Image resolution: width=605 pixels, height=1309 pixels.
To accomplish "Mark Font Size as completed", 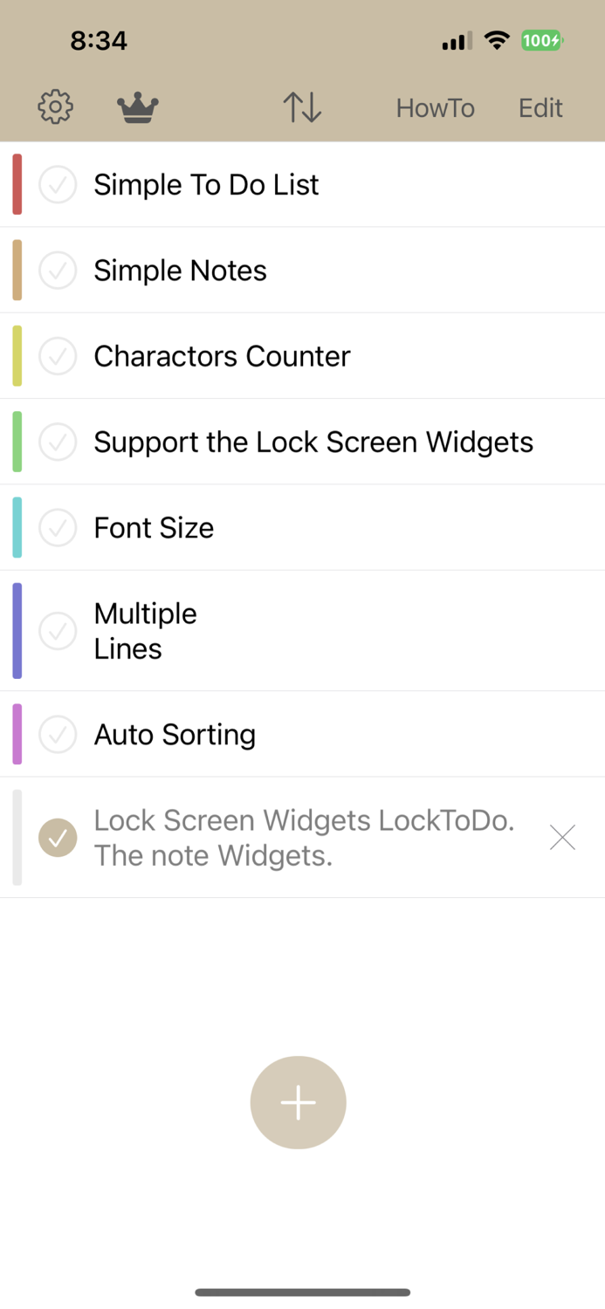I will point(57,527).
